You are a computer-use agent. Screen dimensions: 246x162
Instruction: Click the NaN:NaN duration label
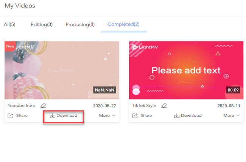point(105,90)
